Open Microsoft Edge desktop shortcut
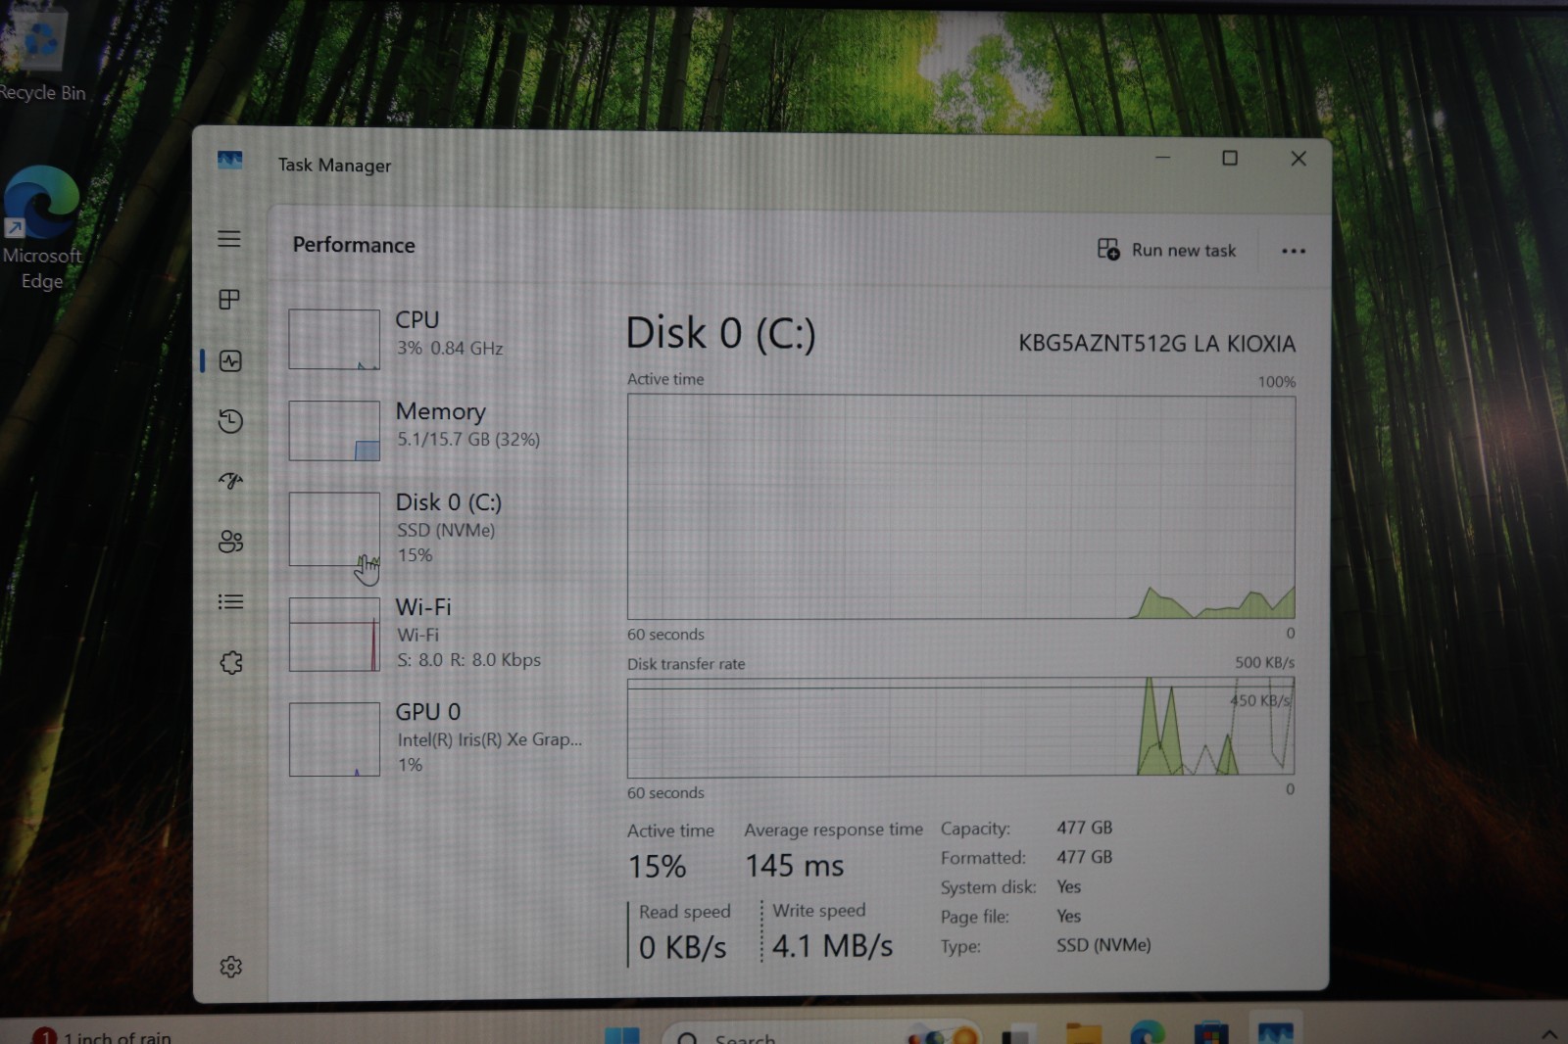 pos(41,229)
